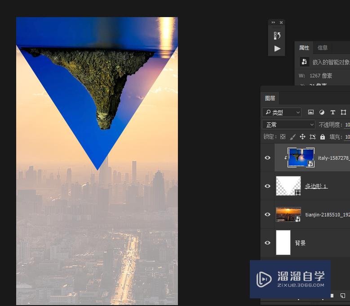Screen dimensions: 350x306
Task: Click the embedded smart object icon
Action: [x=304, y=62]
